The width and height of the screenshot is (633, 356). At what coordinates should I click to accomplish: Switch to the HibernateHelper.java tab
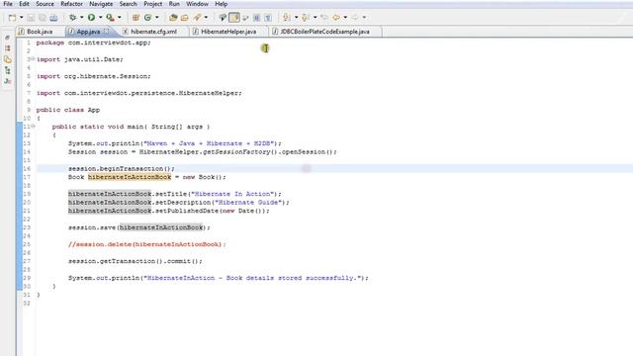228,31
